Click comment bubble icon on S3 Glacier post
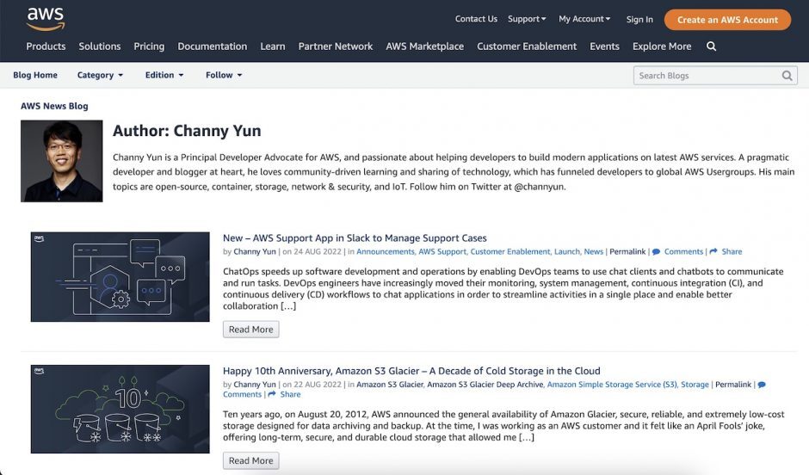 point(762,385)
